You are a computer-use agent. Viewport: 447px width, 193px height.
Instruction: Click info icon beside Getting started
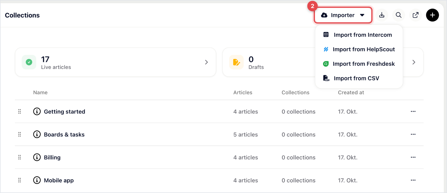[x=37, y=112]
